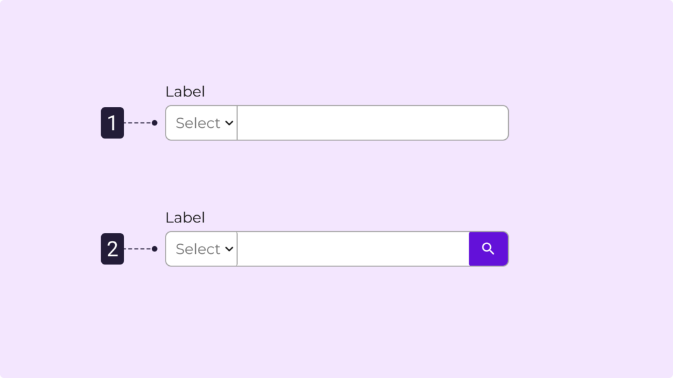Screen dimensions: 673x378
Task: Click the Label text above the first field
Action: [185, 92]
